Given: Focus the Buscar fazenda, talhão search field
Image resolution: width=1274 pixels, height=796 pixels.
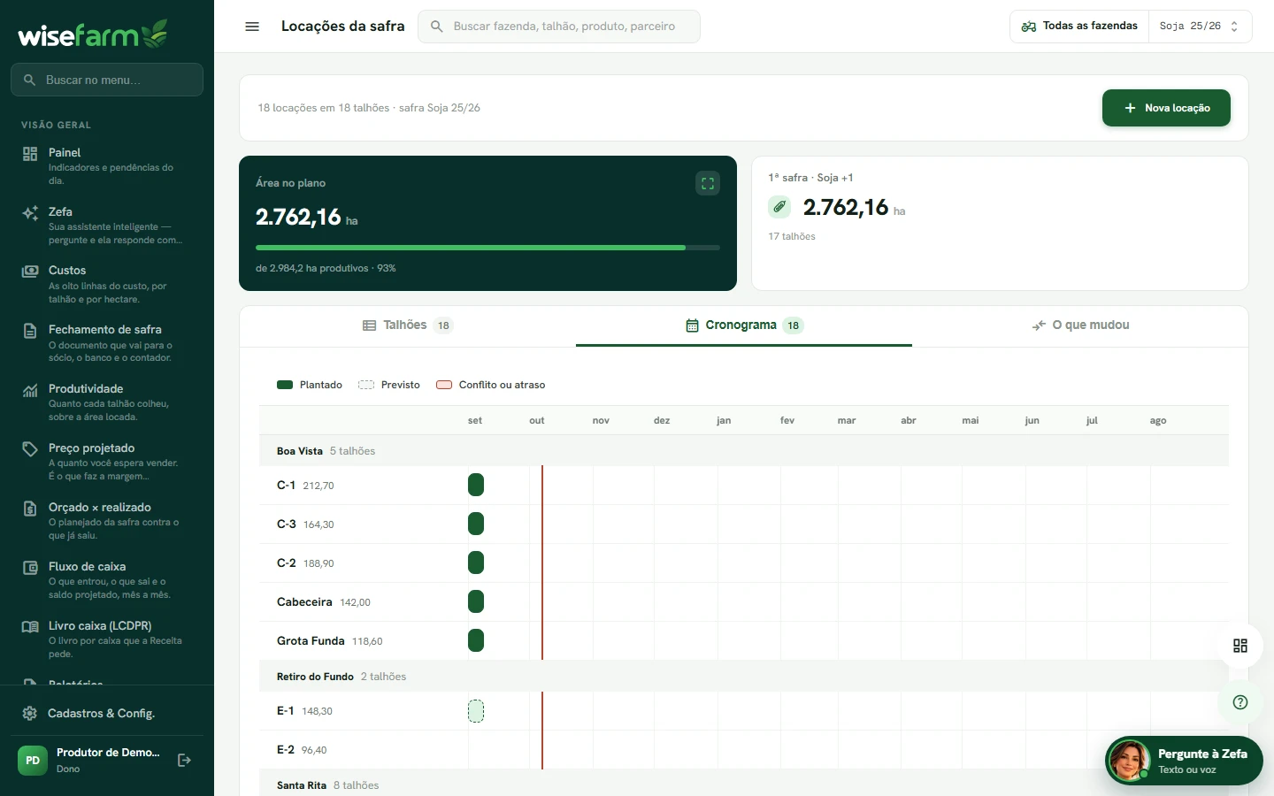Looking at the screenshot, I should coord(559,27).
